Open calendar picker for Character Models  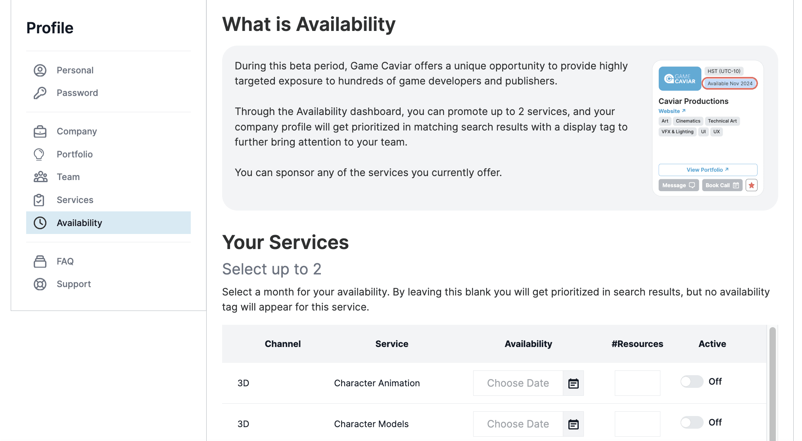pyautogui.click(x=573, y=424)
